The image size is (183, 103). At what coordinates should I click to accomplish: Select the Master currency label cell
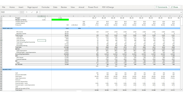(21, 20)
